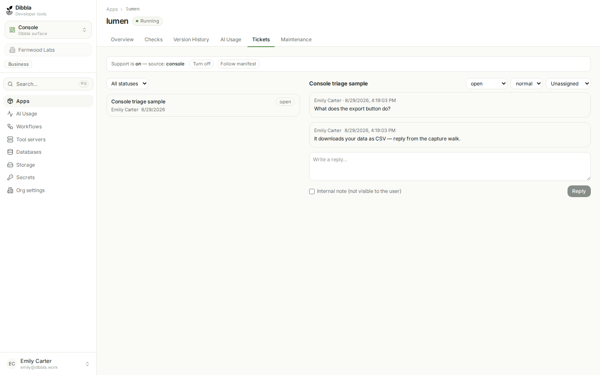The image size is (600, 375).
Task: Open AI Usage in the sidebar
Action: pyautogui.click(x=48, y=114)
